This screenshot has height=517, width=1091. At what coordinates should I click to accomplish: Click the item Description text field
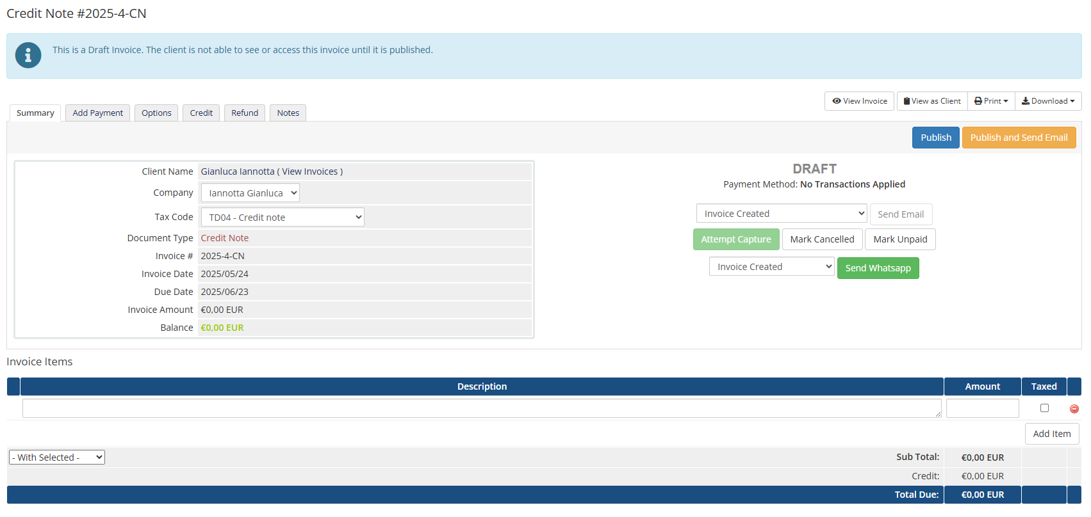[x=482, y=408]
